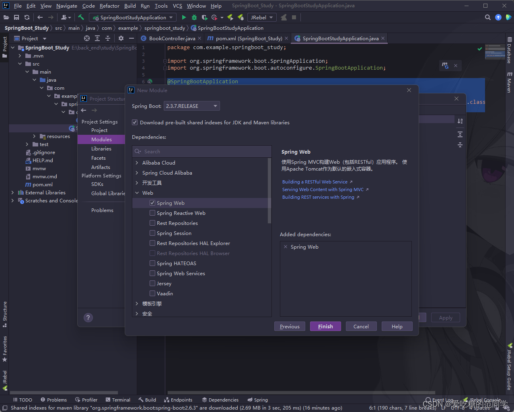The height and width of the screenshot is (412, 514).
Task: Start debugging with the bug icon
Action: [194, 17]
